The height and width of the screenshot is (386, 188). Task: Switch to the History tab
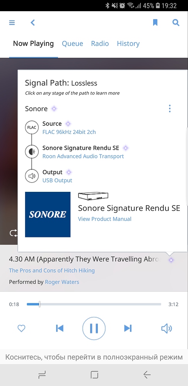pyautogui.click(x=128, y=44)
